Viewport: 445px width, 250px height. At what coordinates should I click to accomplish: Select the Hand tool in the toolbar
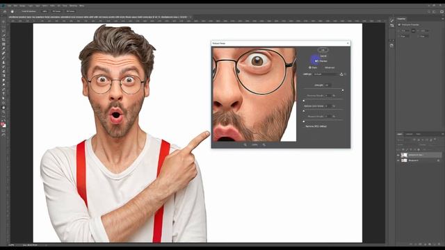3,108
